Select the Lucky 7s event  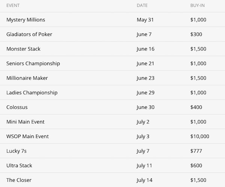click(x=17, y=151)
